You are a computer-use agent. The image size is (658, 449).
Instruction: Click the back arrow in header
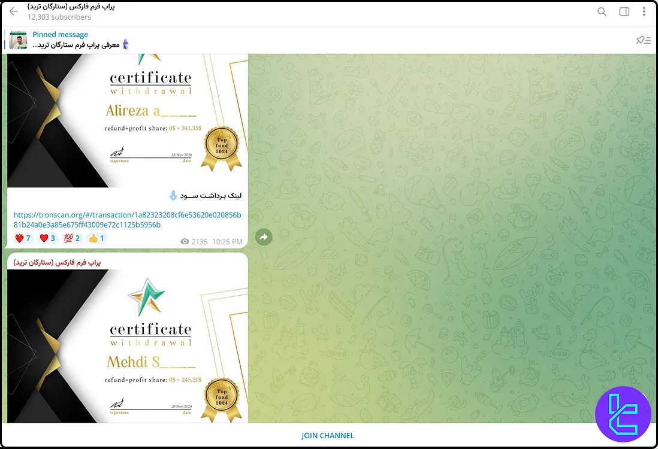pyautogui.click(x=14, y=11)
